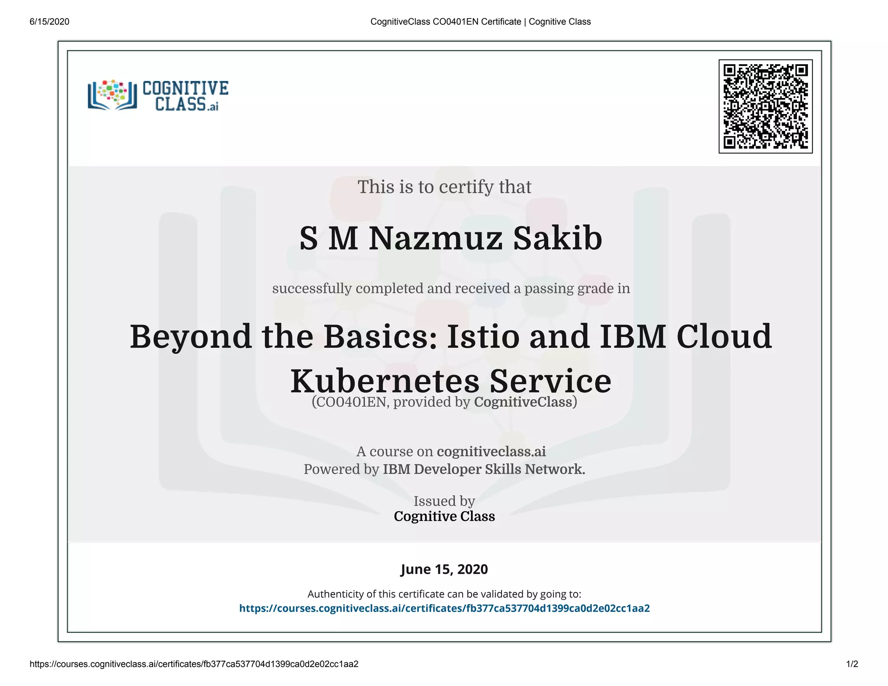Screen dimensions: 888x686
Task: Click This is to certify that heading
Action: [x=444, y=187]
